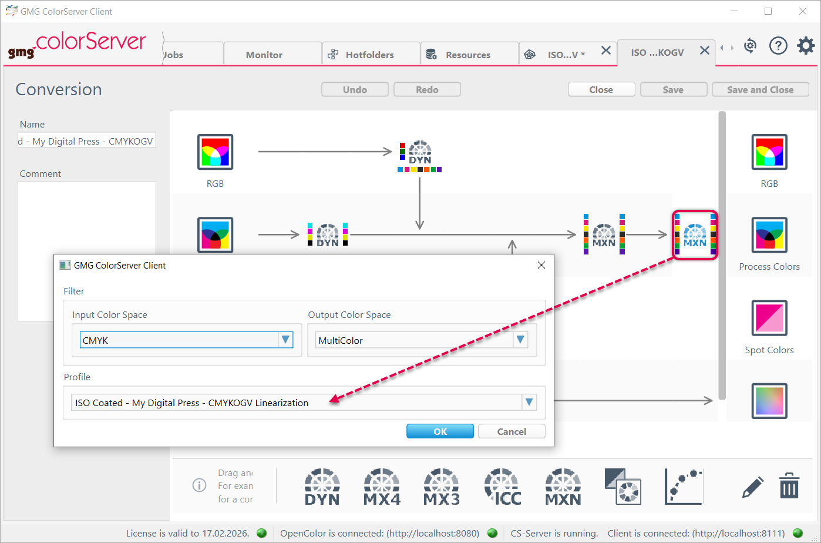Screen dimensions: 821x543
Task: Click the image conversion tool icon
Action: pyautogui.click(x=623, y=487)
